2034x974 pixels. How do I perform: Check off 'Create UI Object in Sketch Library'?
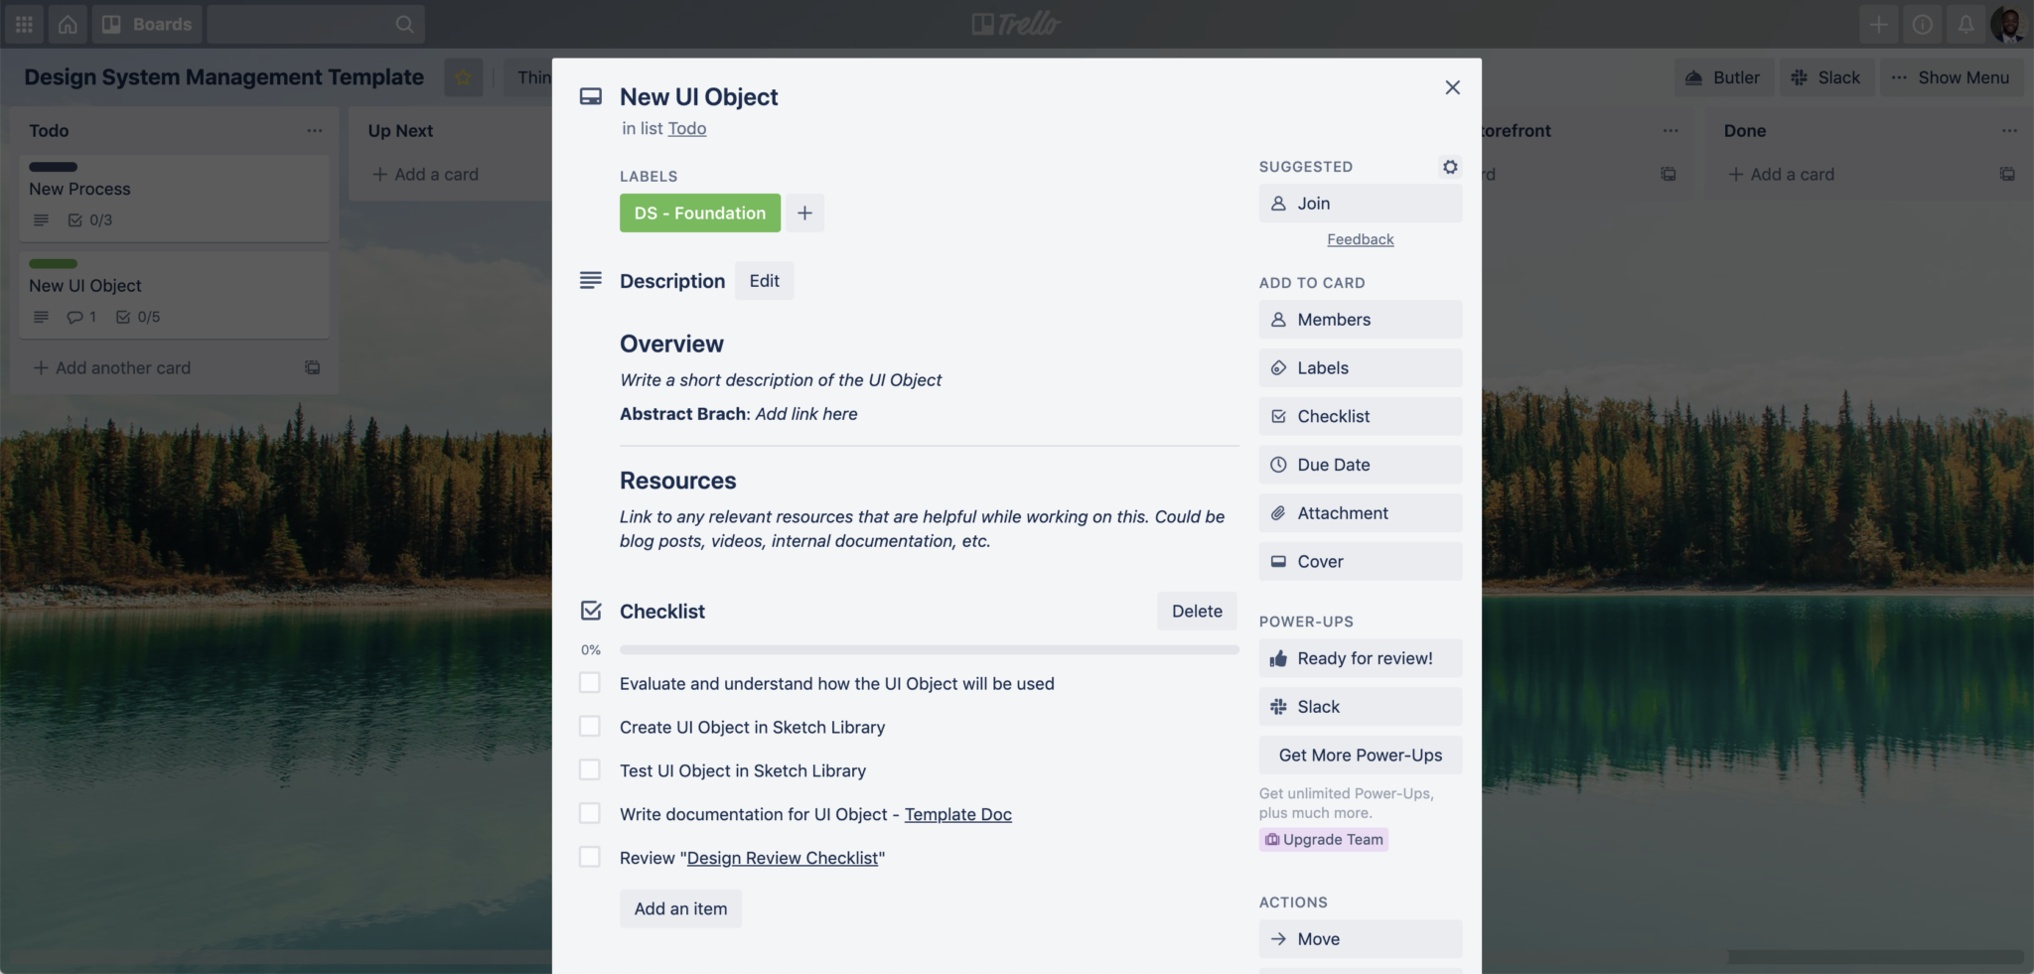pyautogui.click(x=590, y=726)
